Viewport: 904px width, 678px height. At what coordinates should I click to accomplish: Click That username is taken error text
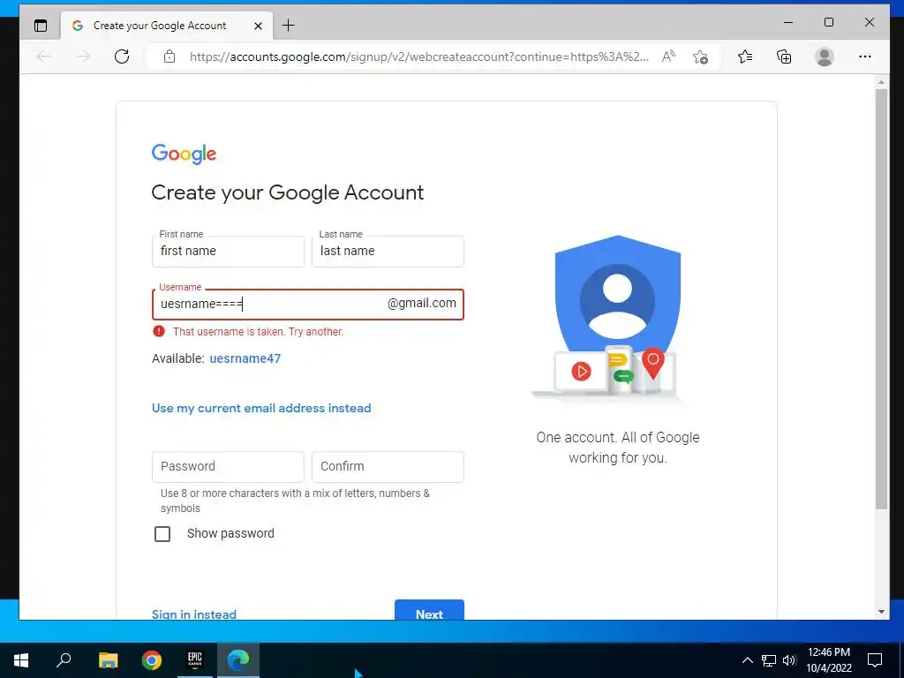tap(258, 332)
